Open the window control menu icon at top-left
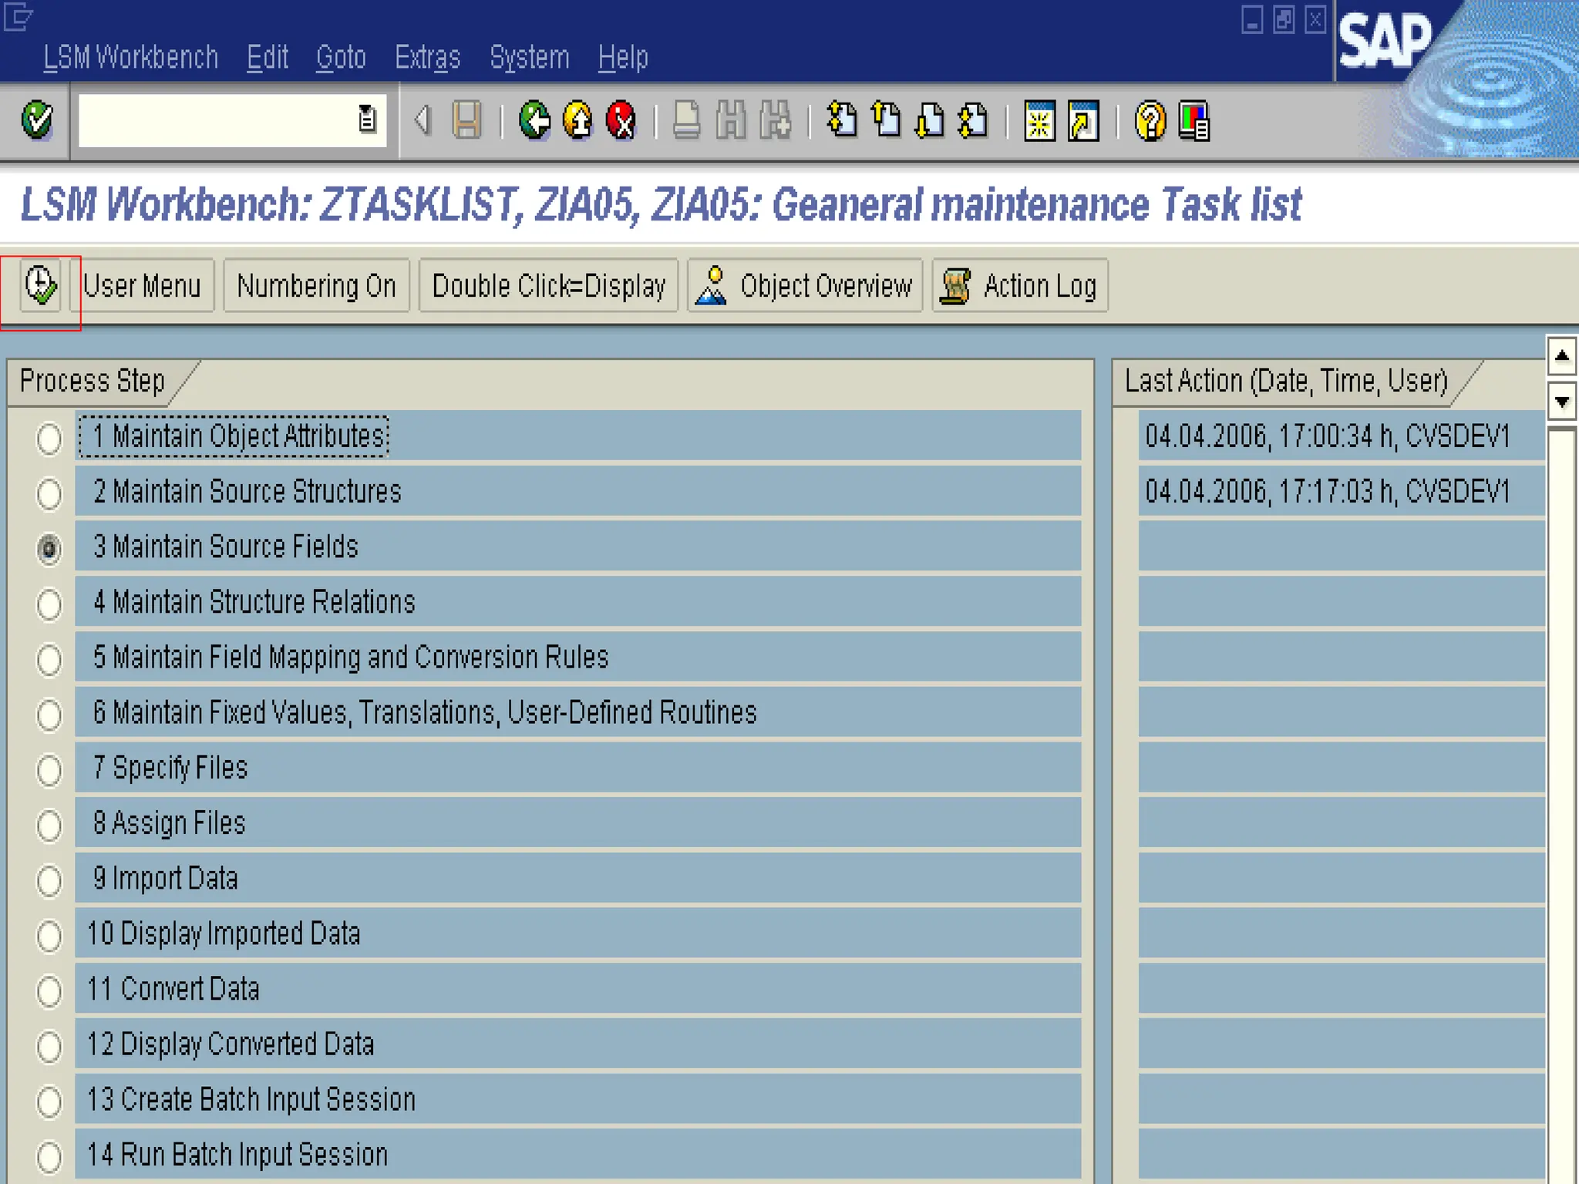The height and width of the screenshot is (1184, 1579). click(17, 17)
